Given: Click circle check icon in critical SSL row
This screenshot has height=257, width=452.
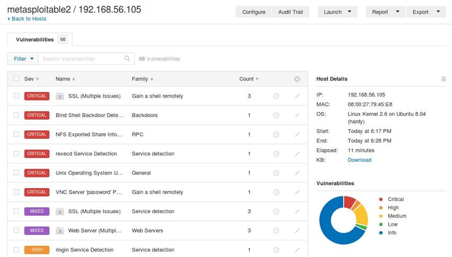Looking at the screenshot, I should [x=276, y=96].
